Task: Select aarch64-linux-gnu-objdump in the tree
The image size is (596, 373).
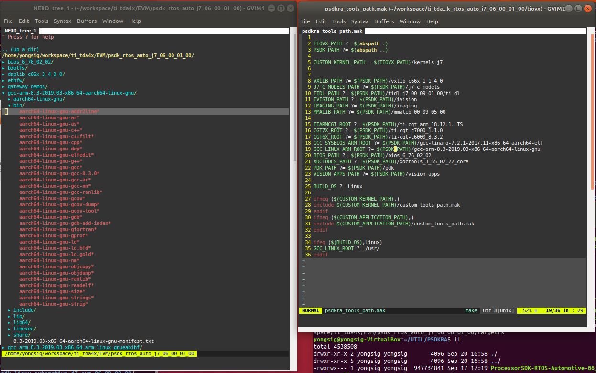Action: click(x=56, y=273)
